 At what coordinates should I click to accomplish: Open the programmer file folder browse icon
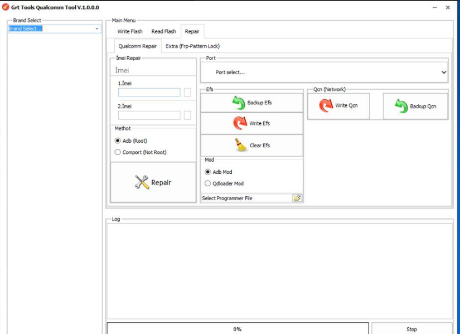[x=297, y=198]
